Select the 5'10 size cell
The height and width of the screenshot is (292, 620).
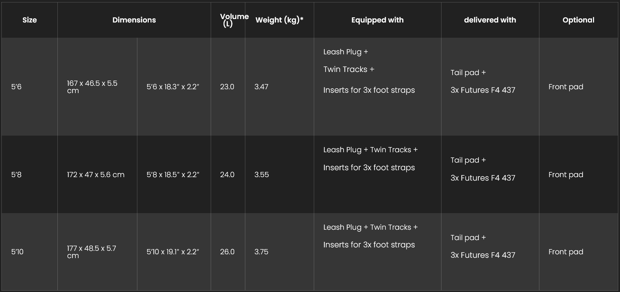click(x=17, y=252)
